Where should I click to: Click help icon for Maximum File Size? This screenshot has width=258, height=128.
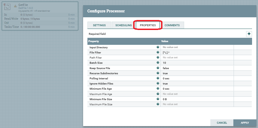158,104
